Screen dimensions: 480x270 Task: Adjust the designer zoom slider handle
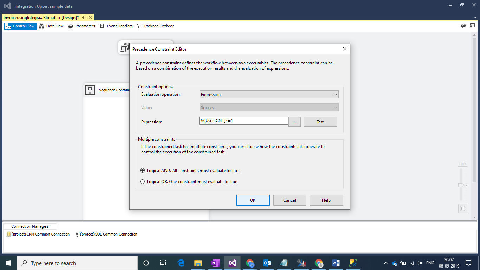pos(462,185)
